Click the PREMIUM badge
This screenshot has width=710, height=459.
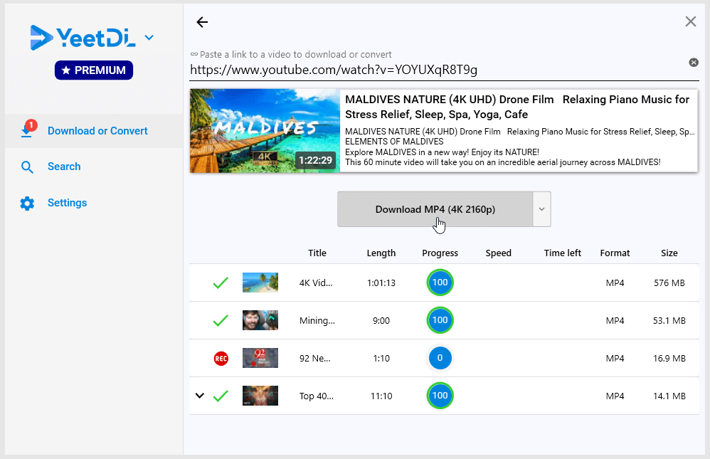point(94,70)
